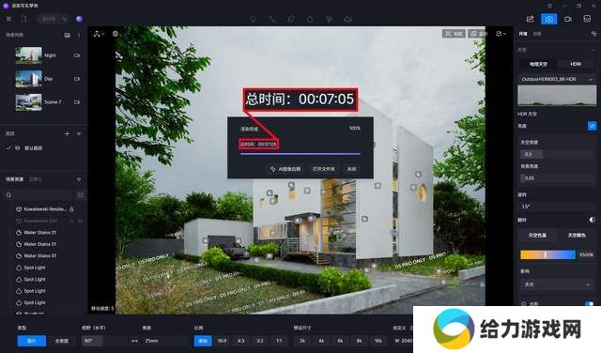601x353 pixels.
Task: Open the dropdown below the temperature slider
Action: pyautogui.click(x=557, y=284)
